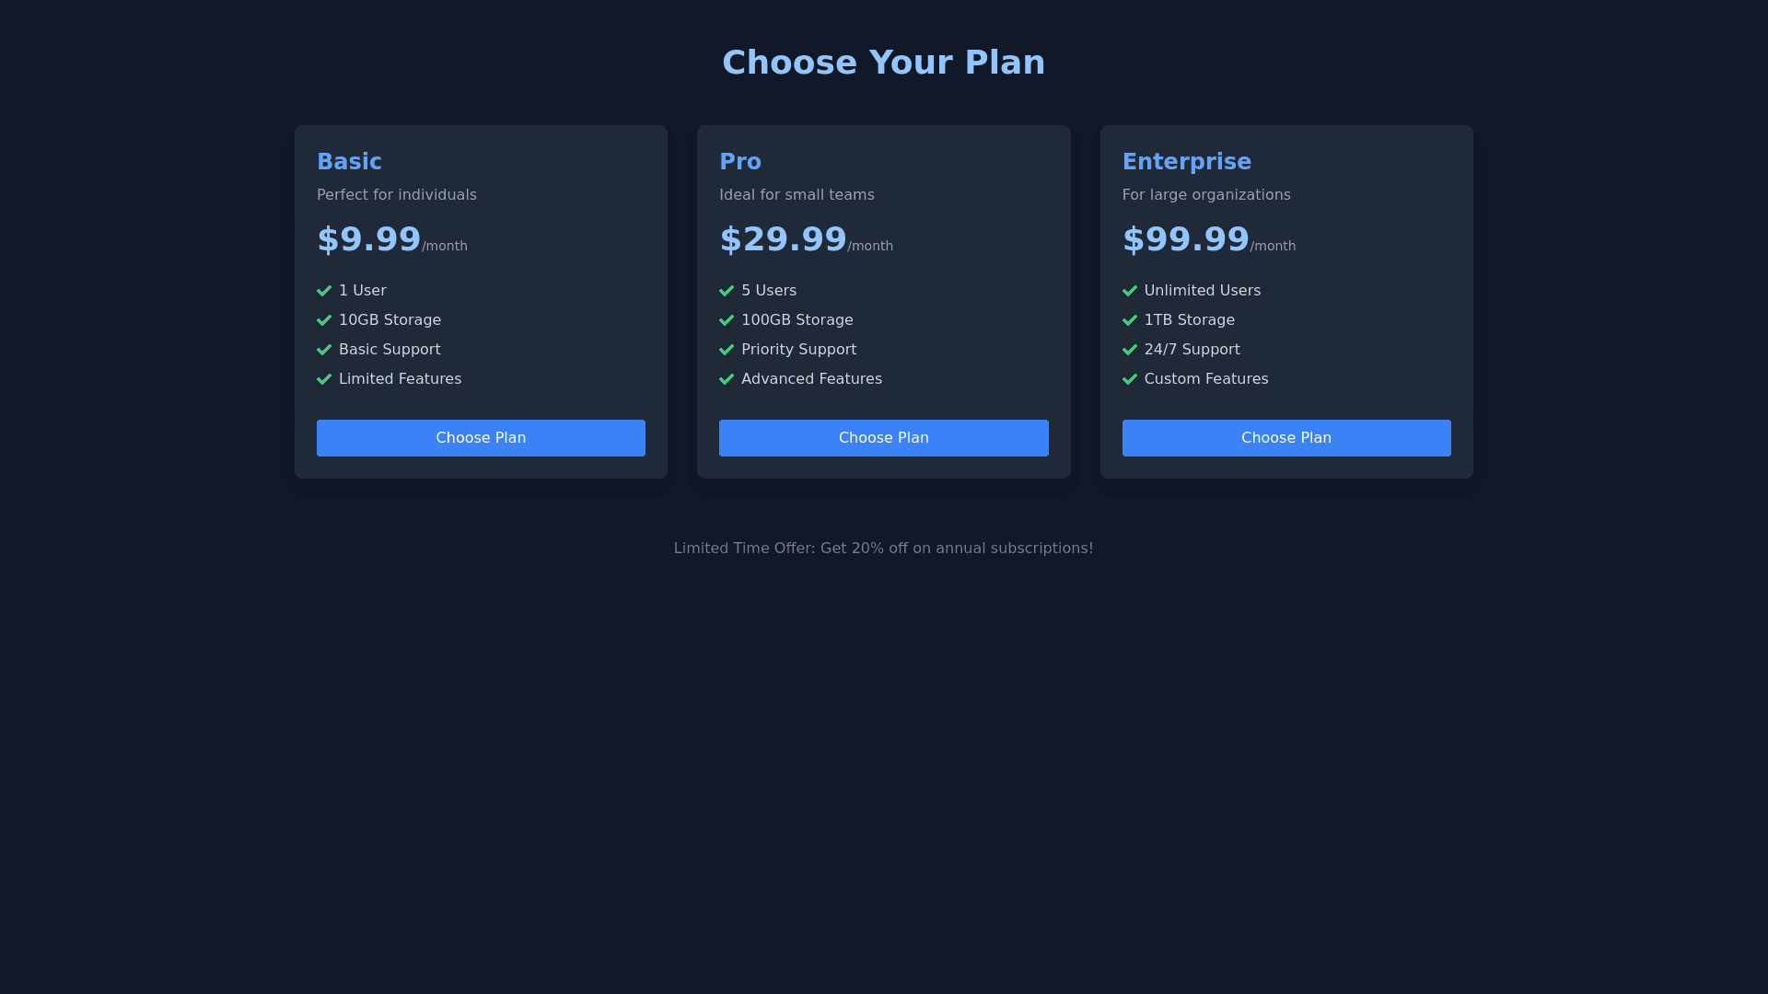Screen dimensions: 1768x994
Task: Choose the Basic plan button
Action: (481, 438)
